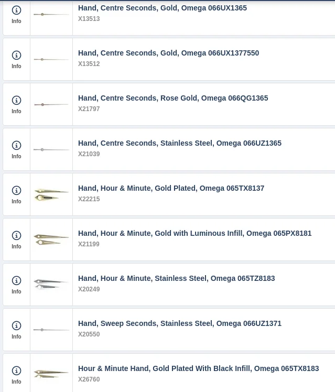The height and width of the screenshot is (392, 335).
Task: Click Info icon for item X21199
Action: 16,239
